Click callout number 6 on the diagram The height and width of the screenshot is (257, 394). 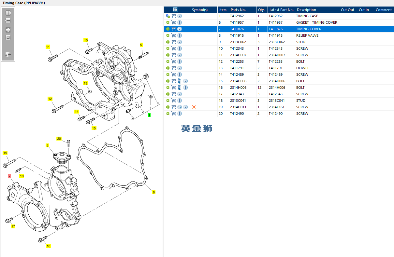click(154, 192)
